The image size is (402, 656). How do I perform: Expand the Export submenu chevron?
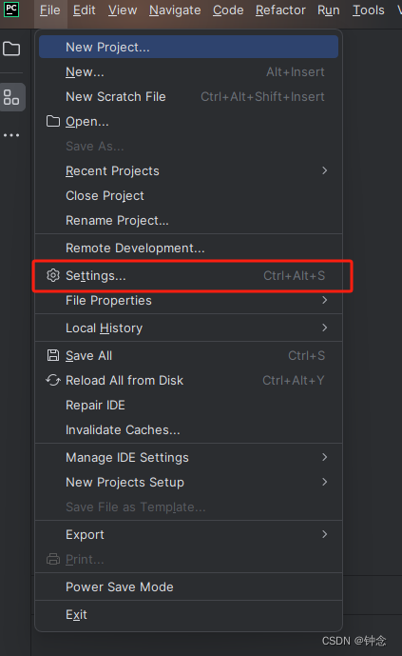tap(324, 534)
